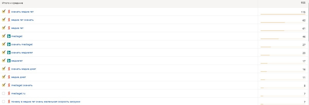The width and height of the screenshot is (309, 105).
Task: Click Bing icon next to "скачать mediaget"
Action: pyautogui.click(x=9, y=44)
